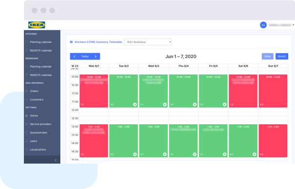Image resolution: width=295 pixels, height=189 pixels.
Task: Go to Orders in sidebar
Action: [34, 91]
